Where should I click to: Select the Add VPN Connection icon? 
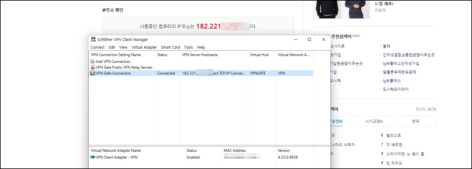[92, 62]
